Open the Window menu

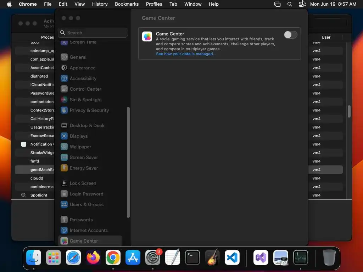(193, 4)
